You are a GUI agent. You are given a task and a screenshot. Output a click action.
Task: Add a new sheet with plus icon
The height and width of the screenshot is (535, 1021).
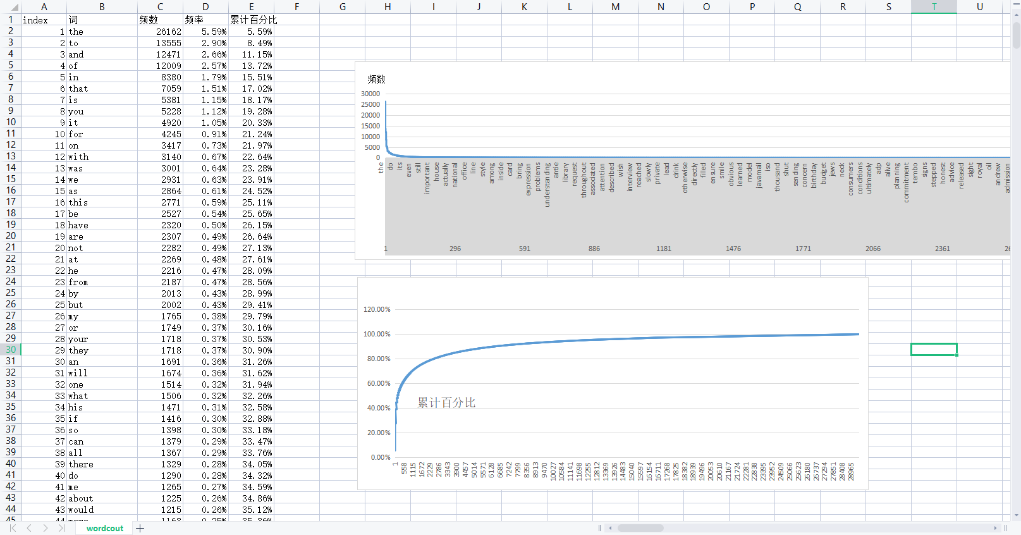pyautogui.click(x=140, y=528)
